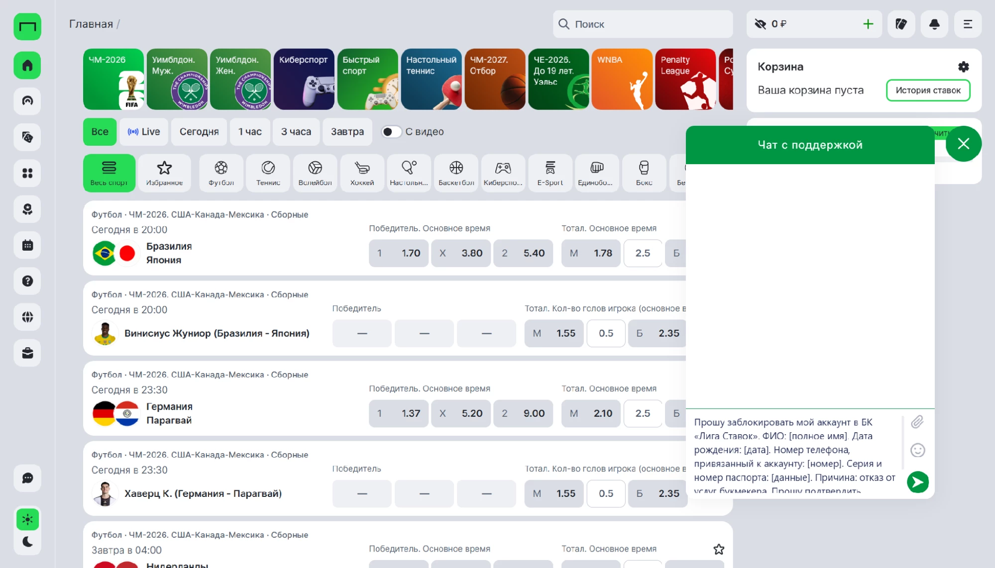The image size is (995, 568).
Task: Switch to dark theme with moon icon
Action: (27, 542)
